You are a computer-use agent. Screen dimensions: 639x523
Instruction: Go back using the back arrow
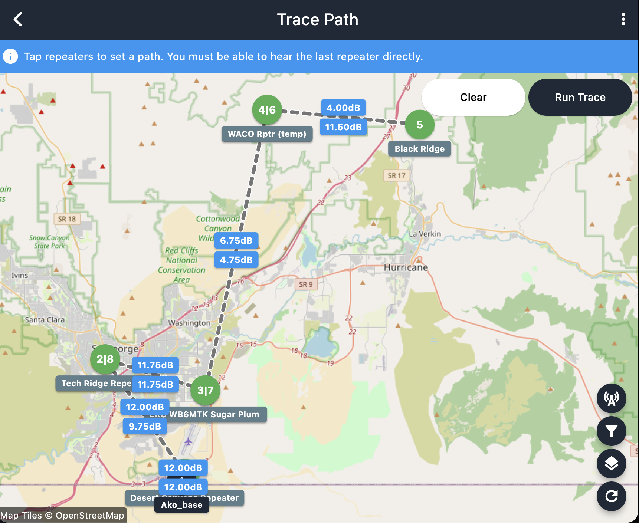18,19
